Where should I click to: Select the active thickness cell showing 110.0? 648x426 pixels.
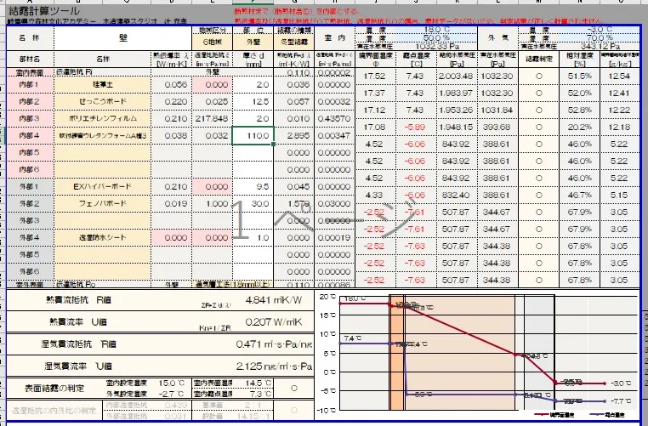[x=253, y=135]
